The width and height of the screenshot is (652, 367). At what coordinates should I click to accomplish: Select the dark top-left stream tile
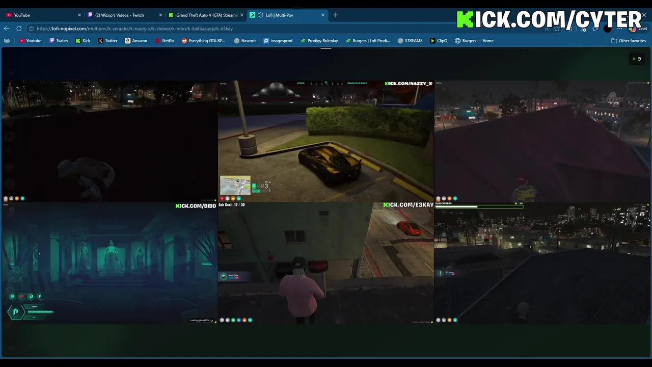click(x=110, y=141)
